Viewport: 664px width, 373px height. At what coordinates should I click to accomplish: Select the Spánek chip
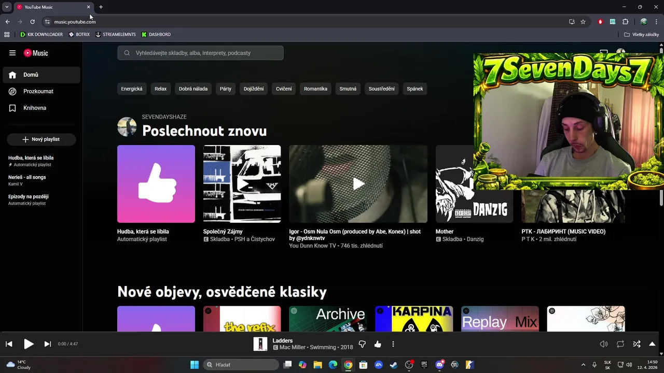[415, 89]
